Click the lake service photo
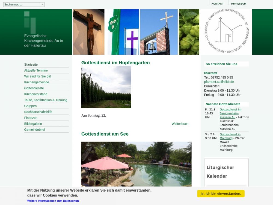The image size is (273, 205). [136, 164]
